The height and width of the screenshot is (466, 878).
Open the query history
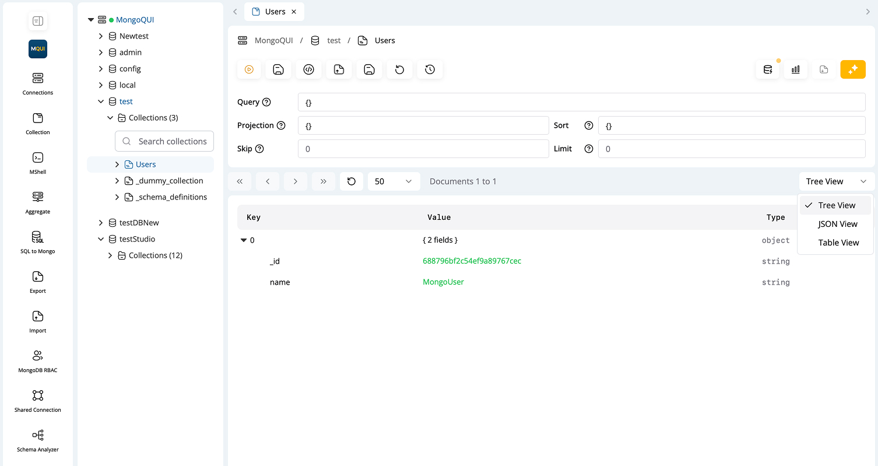[430, 69]
